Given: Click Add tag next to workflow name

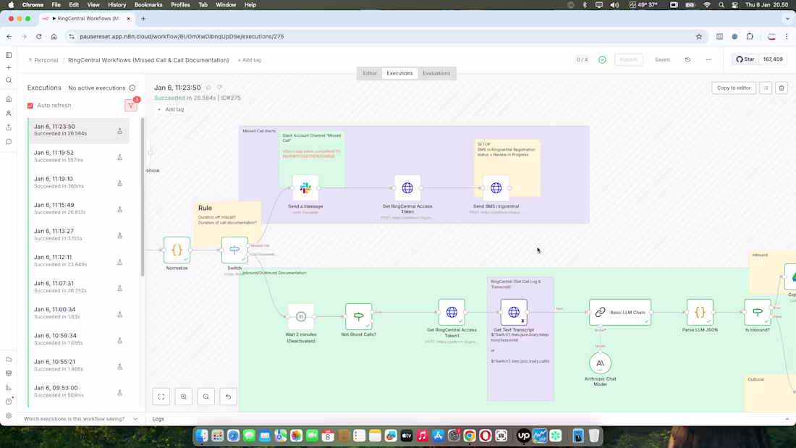Looking at the screenshot, I should 249,60.
